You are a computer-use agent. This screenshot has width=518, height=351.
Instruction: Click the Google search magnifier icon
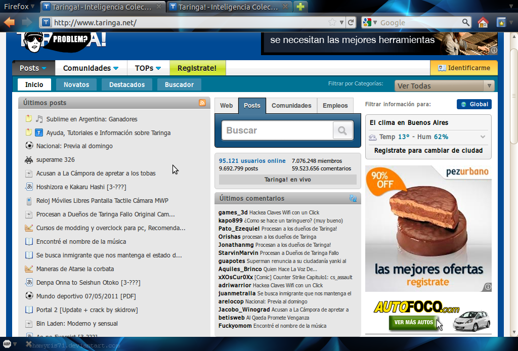[465, 22]
